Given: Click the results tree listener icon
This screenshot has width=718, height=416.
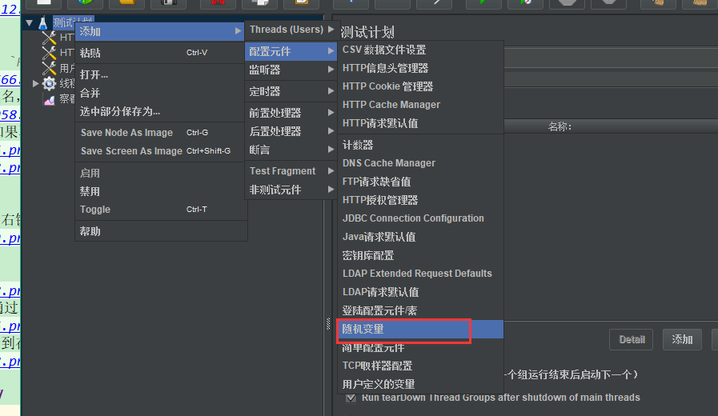Looking at the screenshot, I should [49, 99].
